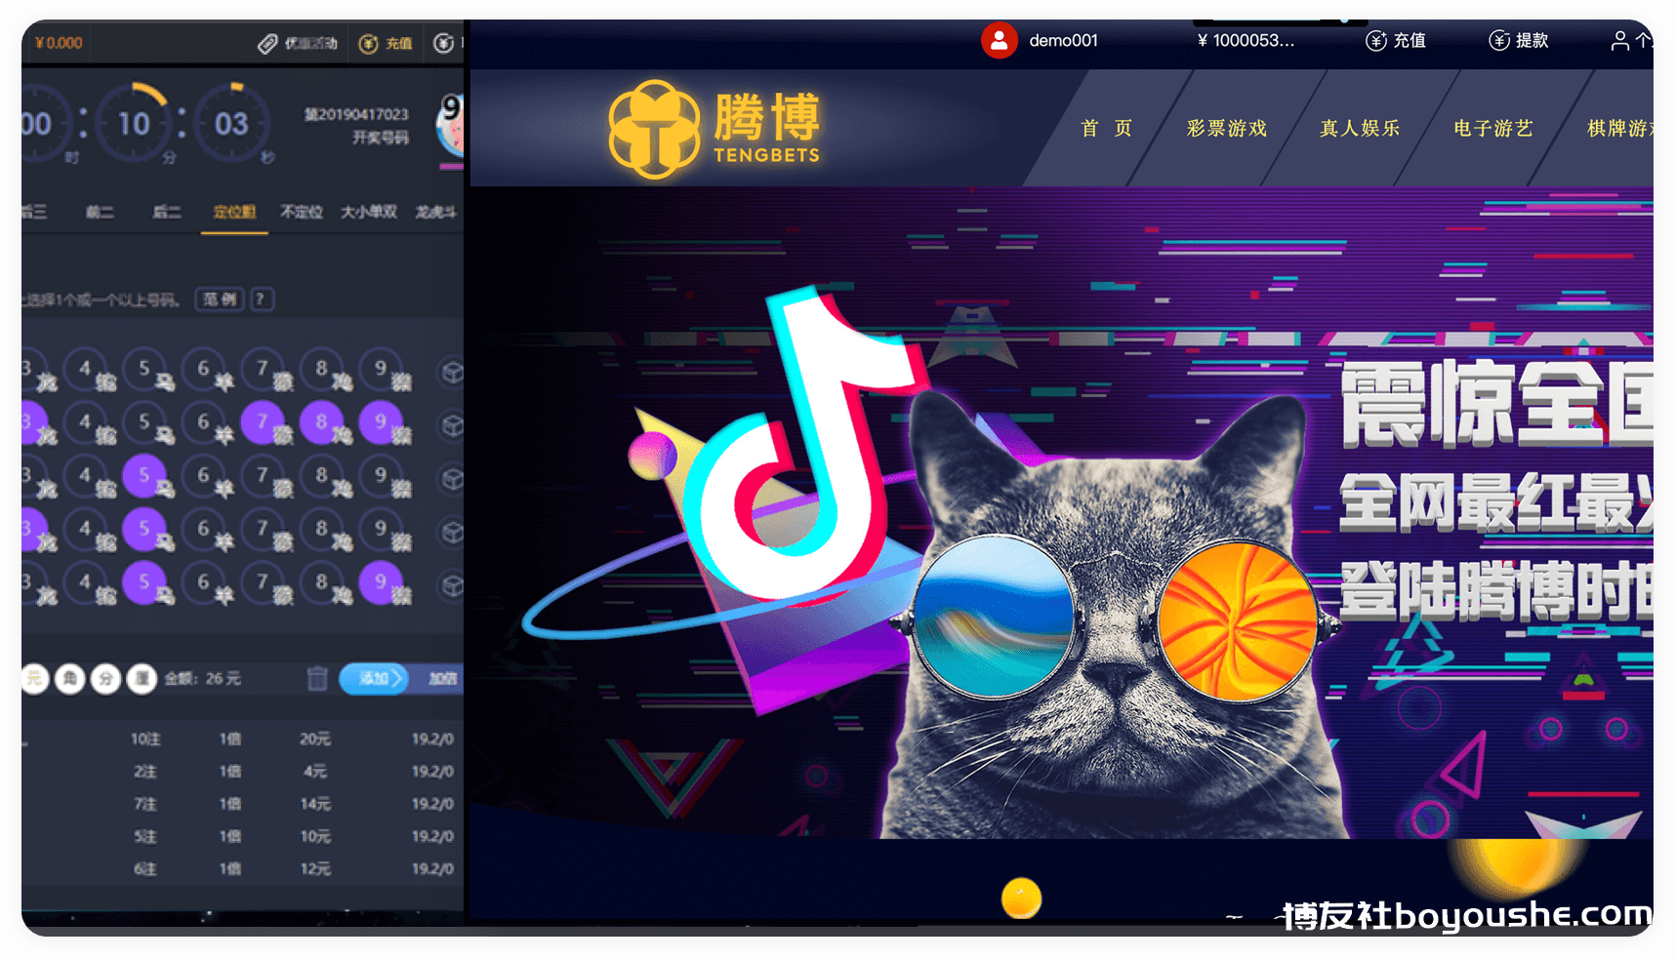Click cube random-pick icon of third number row
This screenshot has height=960, width=1675.
point(452,479)
